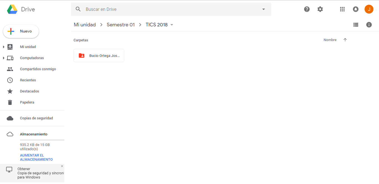Open Almacenamiento in sidebar
The height and width of the screenshot is (184, 379).
(34, 134)
